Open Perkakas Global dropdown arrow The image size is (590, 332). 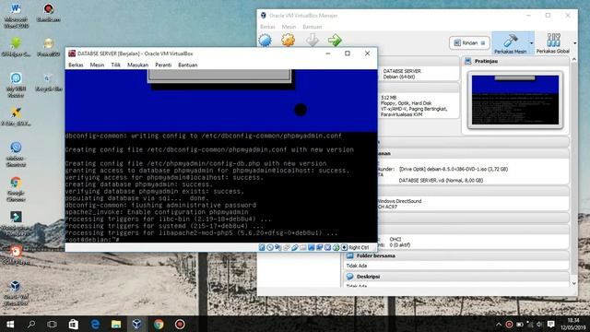coord(574,43)
